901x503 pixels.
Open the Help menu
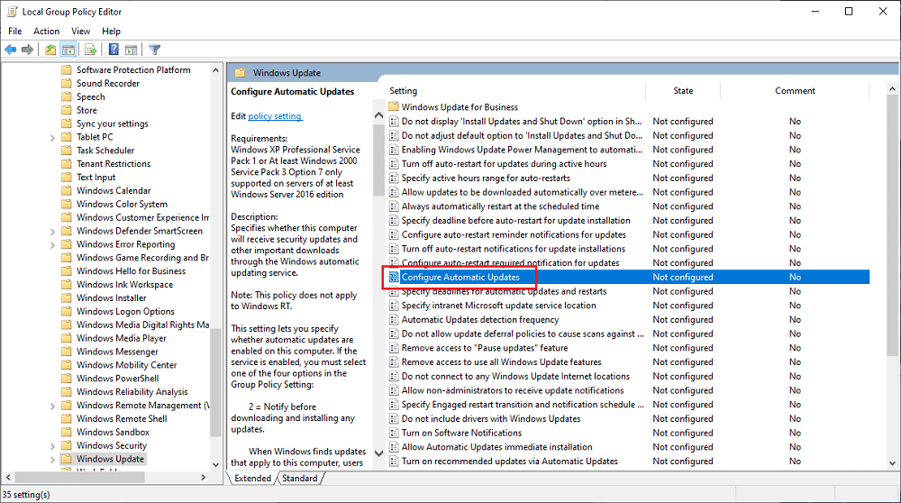click(111, 31)
